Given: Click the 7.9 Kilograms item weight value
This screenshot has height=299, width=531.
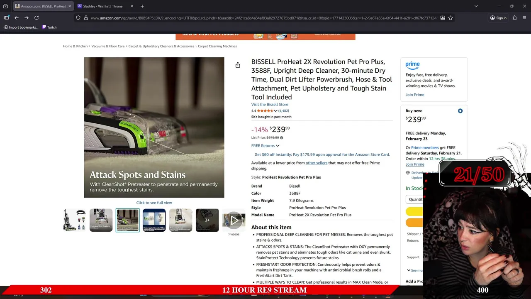Looking at the screenshot, I should pyautogui.click(x=301, y=201).
